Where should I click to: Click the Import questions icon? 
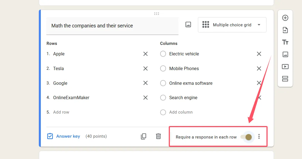[285, 30]
